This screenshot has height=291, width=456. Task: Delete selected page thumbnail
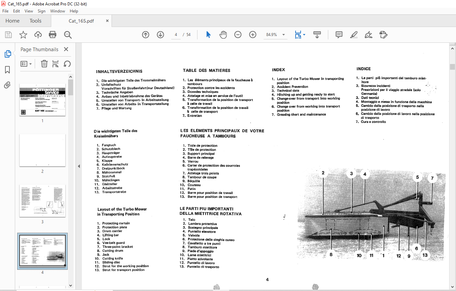[44, 64]
